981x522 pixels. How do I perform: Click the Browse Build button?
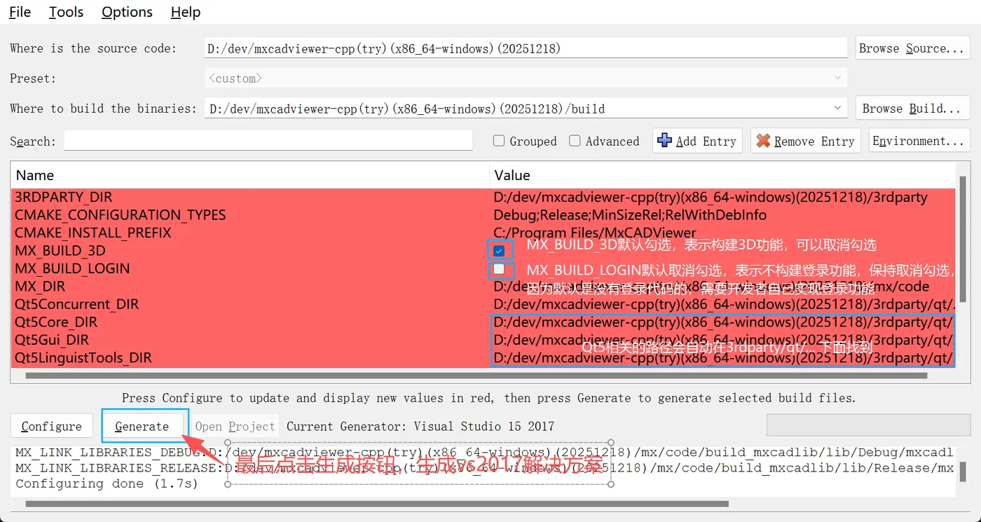click(x=912, y=109)
